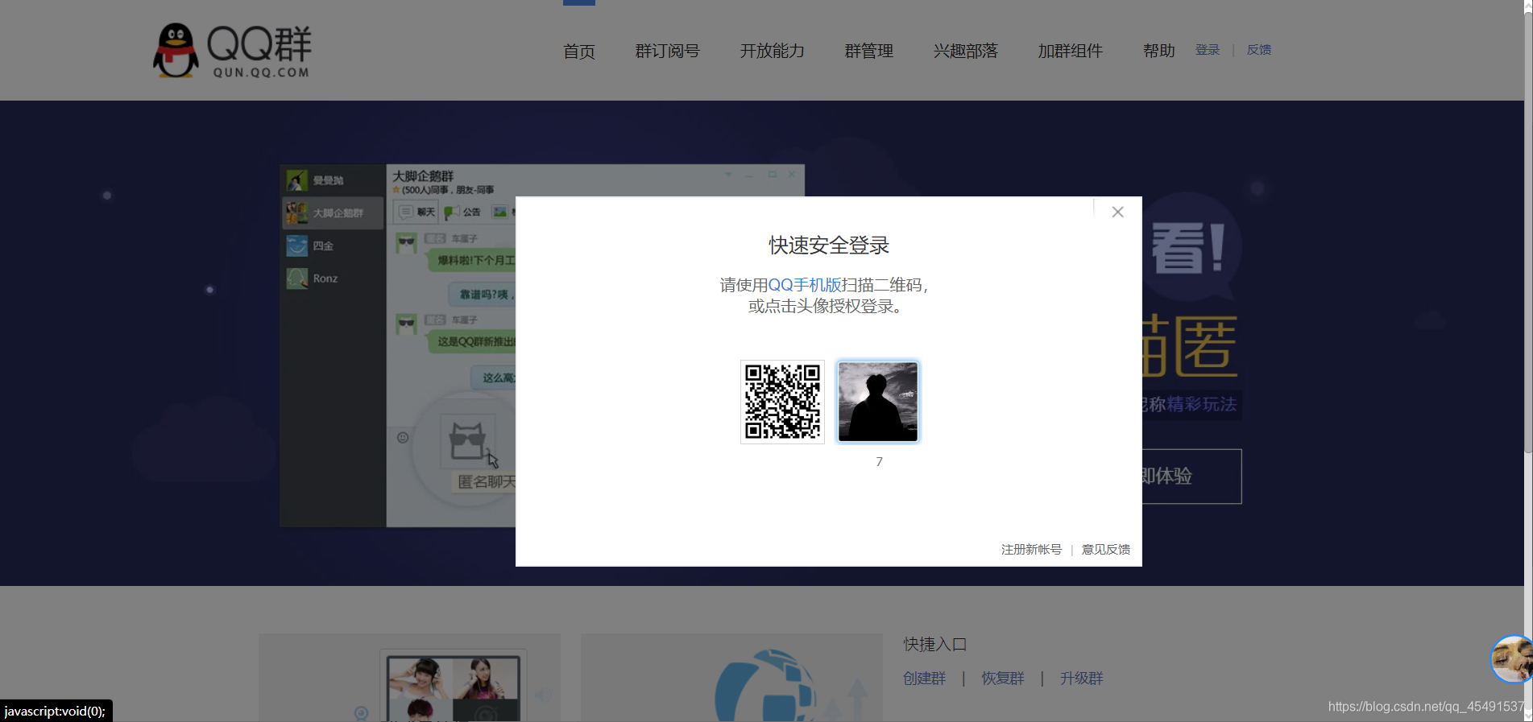
Task: Click the floating avatar icon at the right edge
Action: (1512, 659)
